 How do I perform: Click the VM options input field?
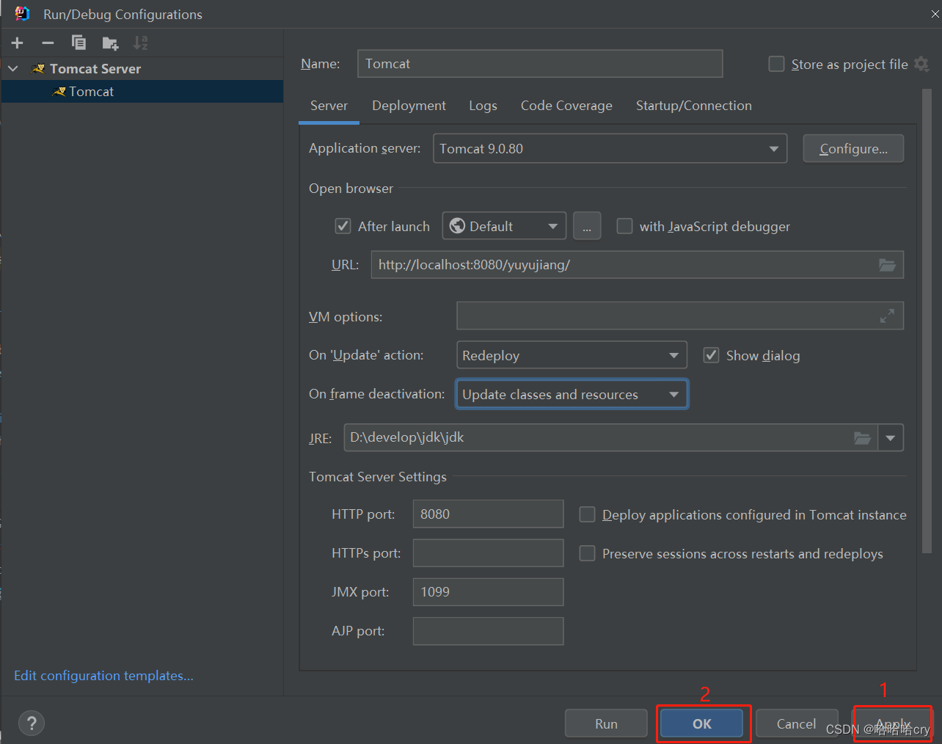tap(680, 316)
